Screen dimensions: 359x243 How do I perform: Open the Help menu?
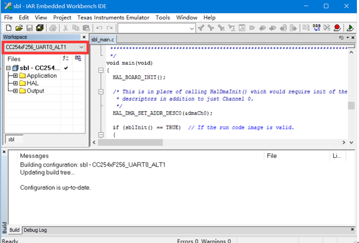pos(209,18)
